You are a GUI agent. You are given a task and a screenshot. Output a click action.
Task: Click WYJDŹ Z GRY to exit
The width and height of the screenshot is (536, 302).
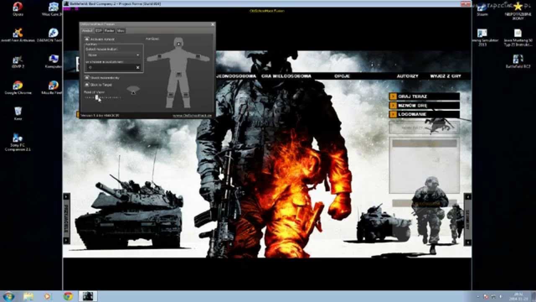446,76
